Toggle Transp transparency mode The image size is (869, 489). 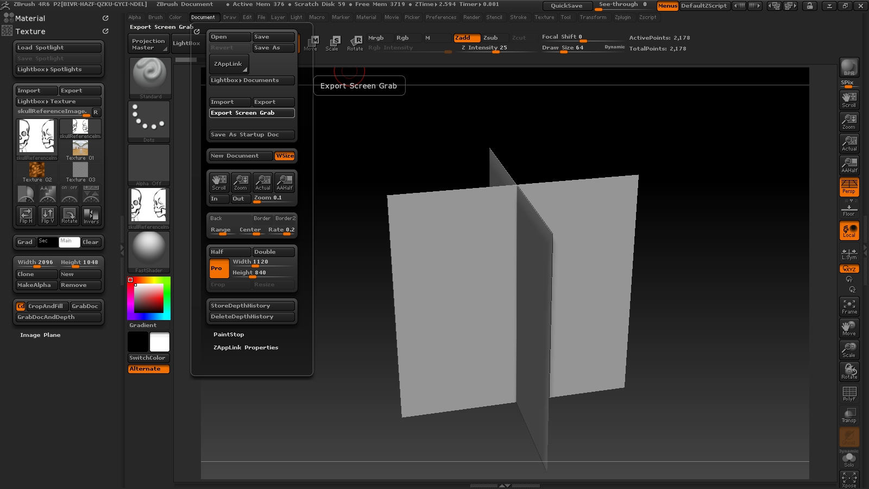click(x=849, y=415)
